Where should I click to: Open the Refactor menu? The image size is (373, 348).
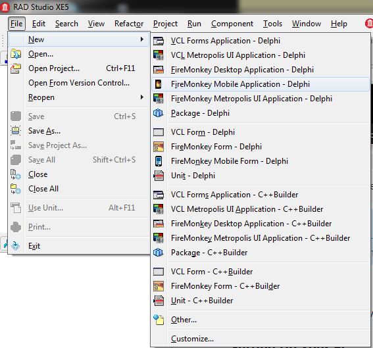click(129, 24)
